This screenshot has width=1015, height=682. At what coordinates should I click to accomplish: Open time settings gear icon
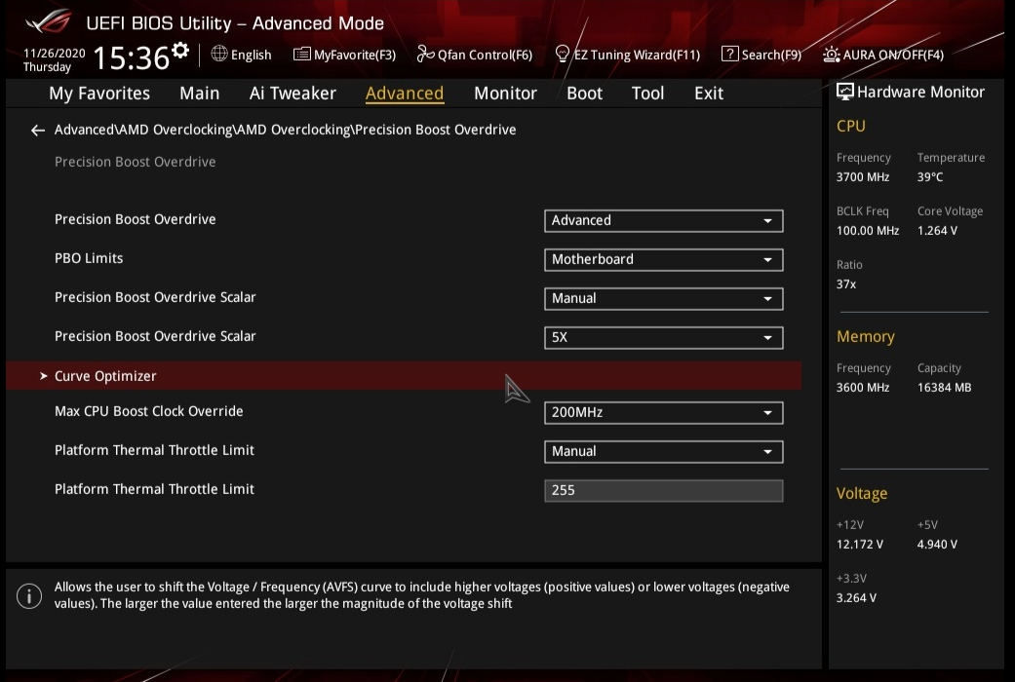click(x=180, y=51)
